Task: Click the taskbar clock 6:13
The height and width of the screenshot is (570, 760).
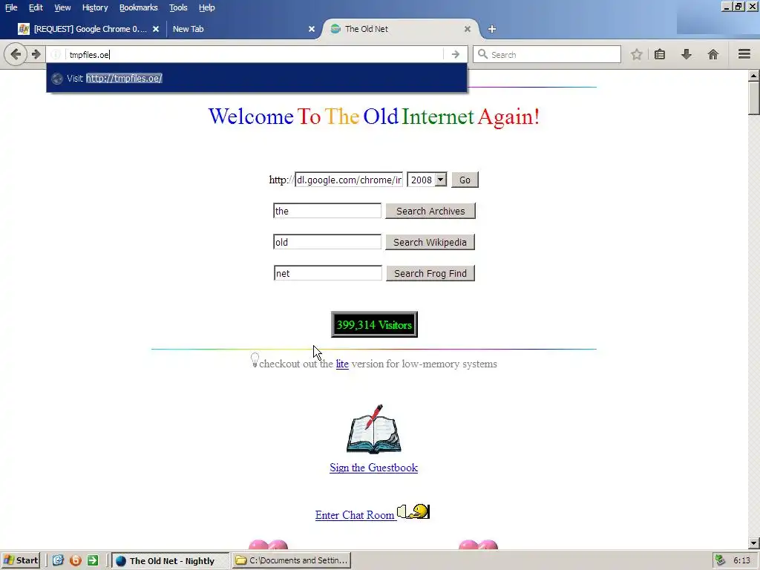Action: [742, 561]
